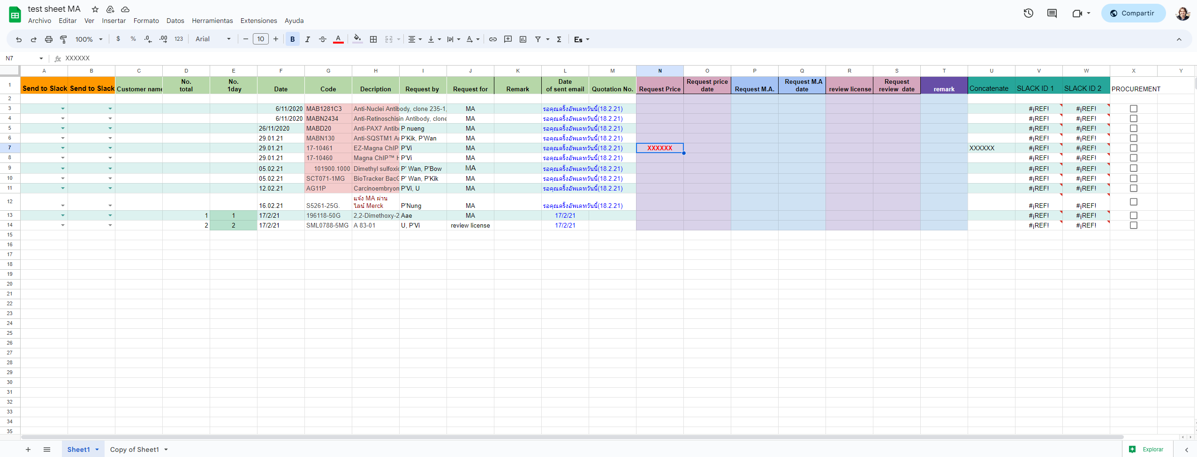Click the undo arrow icon
Viewport: 1197px width, 457px height.
tap(19, 39)
